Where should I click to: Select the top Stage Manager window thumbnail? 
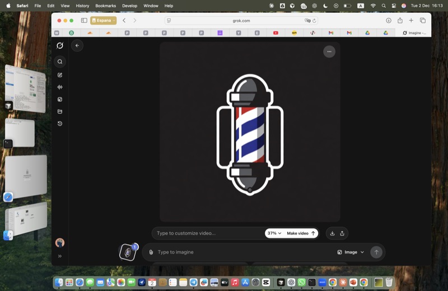pyautogui.click(x=25, y=88)
